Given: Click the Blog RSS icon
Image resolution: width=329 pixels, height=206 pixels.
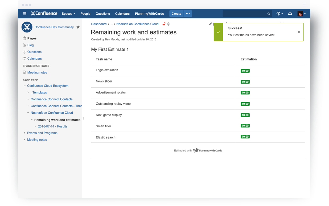Looking at the screenshot, I should 24,45.
